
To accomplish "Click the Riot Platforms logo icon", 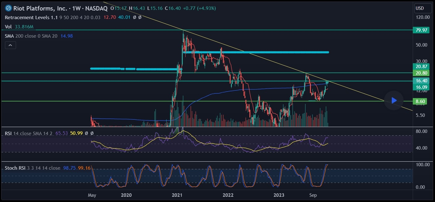I will pos(9,8).
